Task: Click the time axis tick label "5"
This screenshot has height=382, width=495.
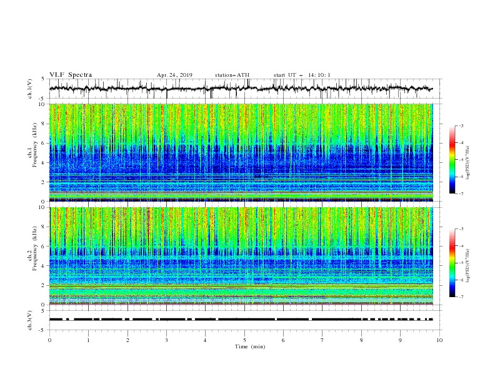Action: click(x=244, y=340)
